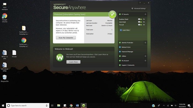Image resolution: width=193 pixels, height=108 pixels.
Task: Click the Webroot W logo
Action: tap(60, 57)
